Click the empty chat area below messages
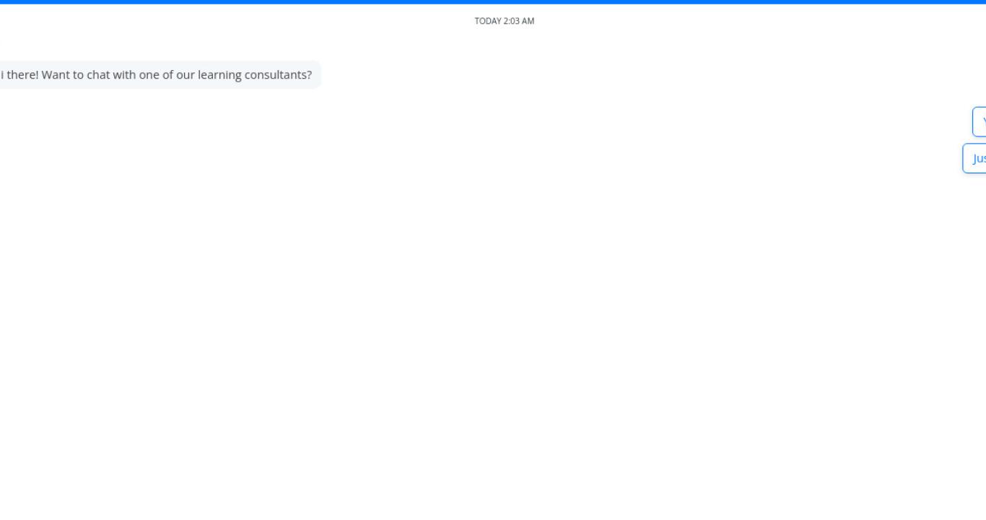This screenshot has width=986, height=520. click(493, 347)
